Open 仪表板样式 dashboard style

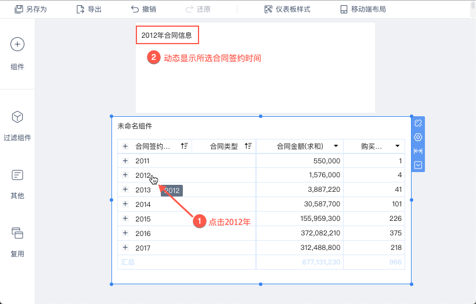click(x=287, y=9)
